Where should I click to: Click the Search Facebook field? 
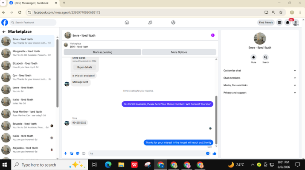click(x=33, y=23)
